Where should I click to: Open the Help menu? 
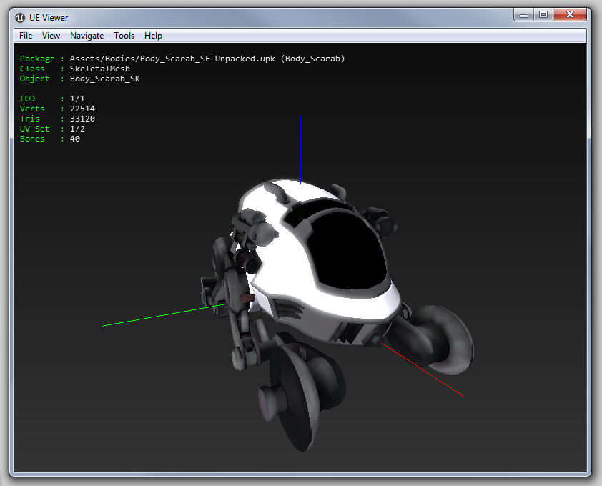coord(152,35)
